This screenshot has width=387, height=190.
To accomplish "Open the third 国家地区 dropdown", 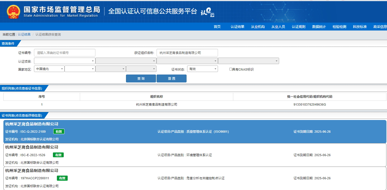I will (110, 69).
